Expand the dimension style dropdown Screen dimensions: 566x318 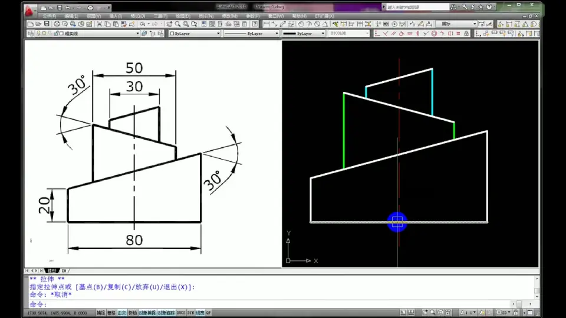[475, 24]
